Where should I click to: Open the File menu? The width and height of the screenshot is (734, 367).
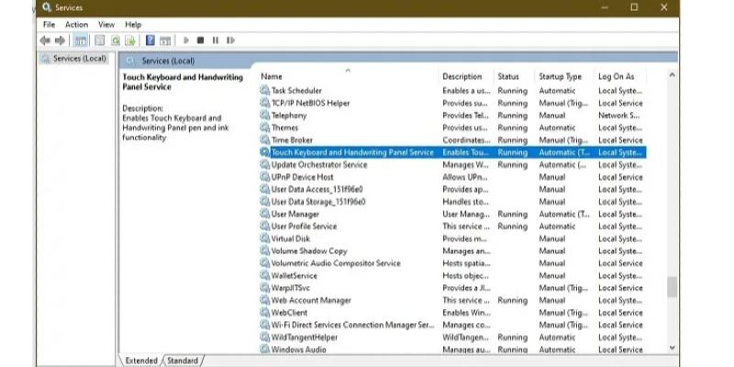point(49,25)
